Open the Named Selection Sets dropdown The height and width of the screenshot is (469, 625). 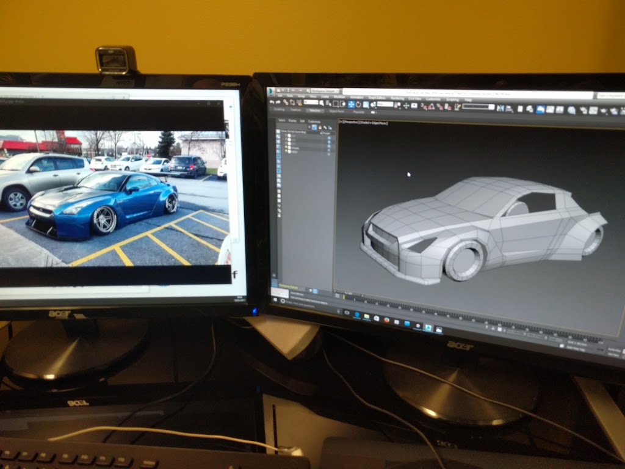(x=478, y=107)
